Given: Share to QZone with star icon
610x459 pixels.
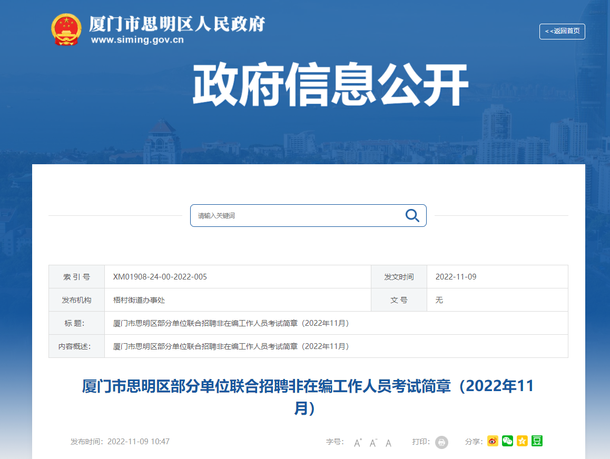Looking at the screenshot, I should [x=522, y=441].
